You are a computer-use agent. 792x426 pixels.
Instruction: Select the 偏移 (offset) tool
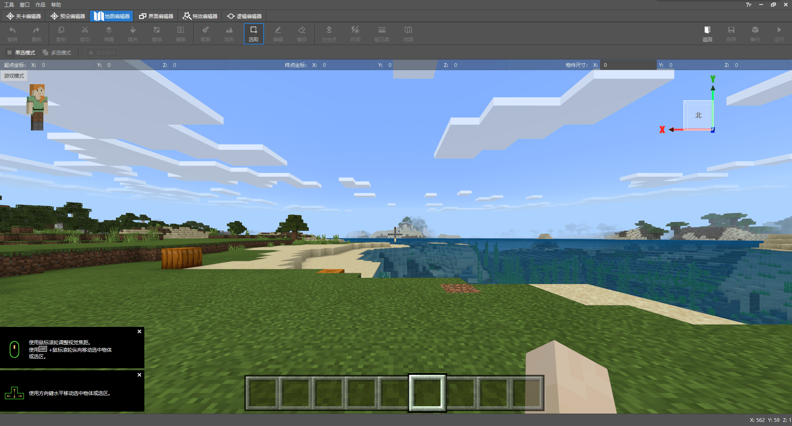181,33
